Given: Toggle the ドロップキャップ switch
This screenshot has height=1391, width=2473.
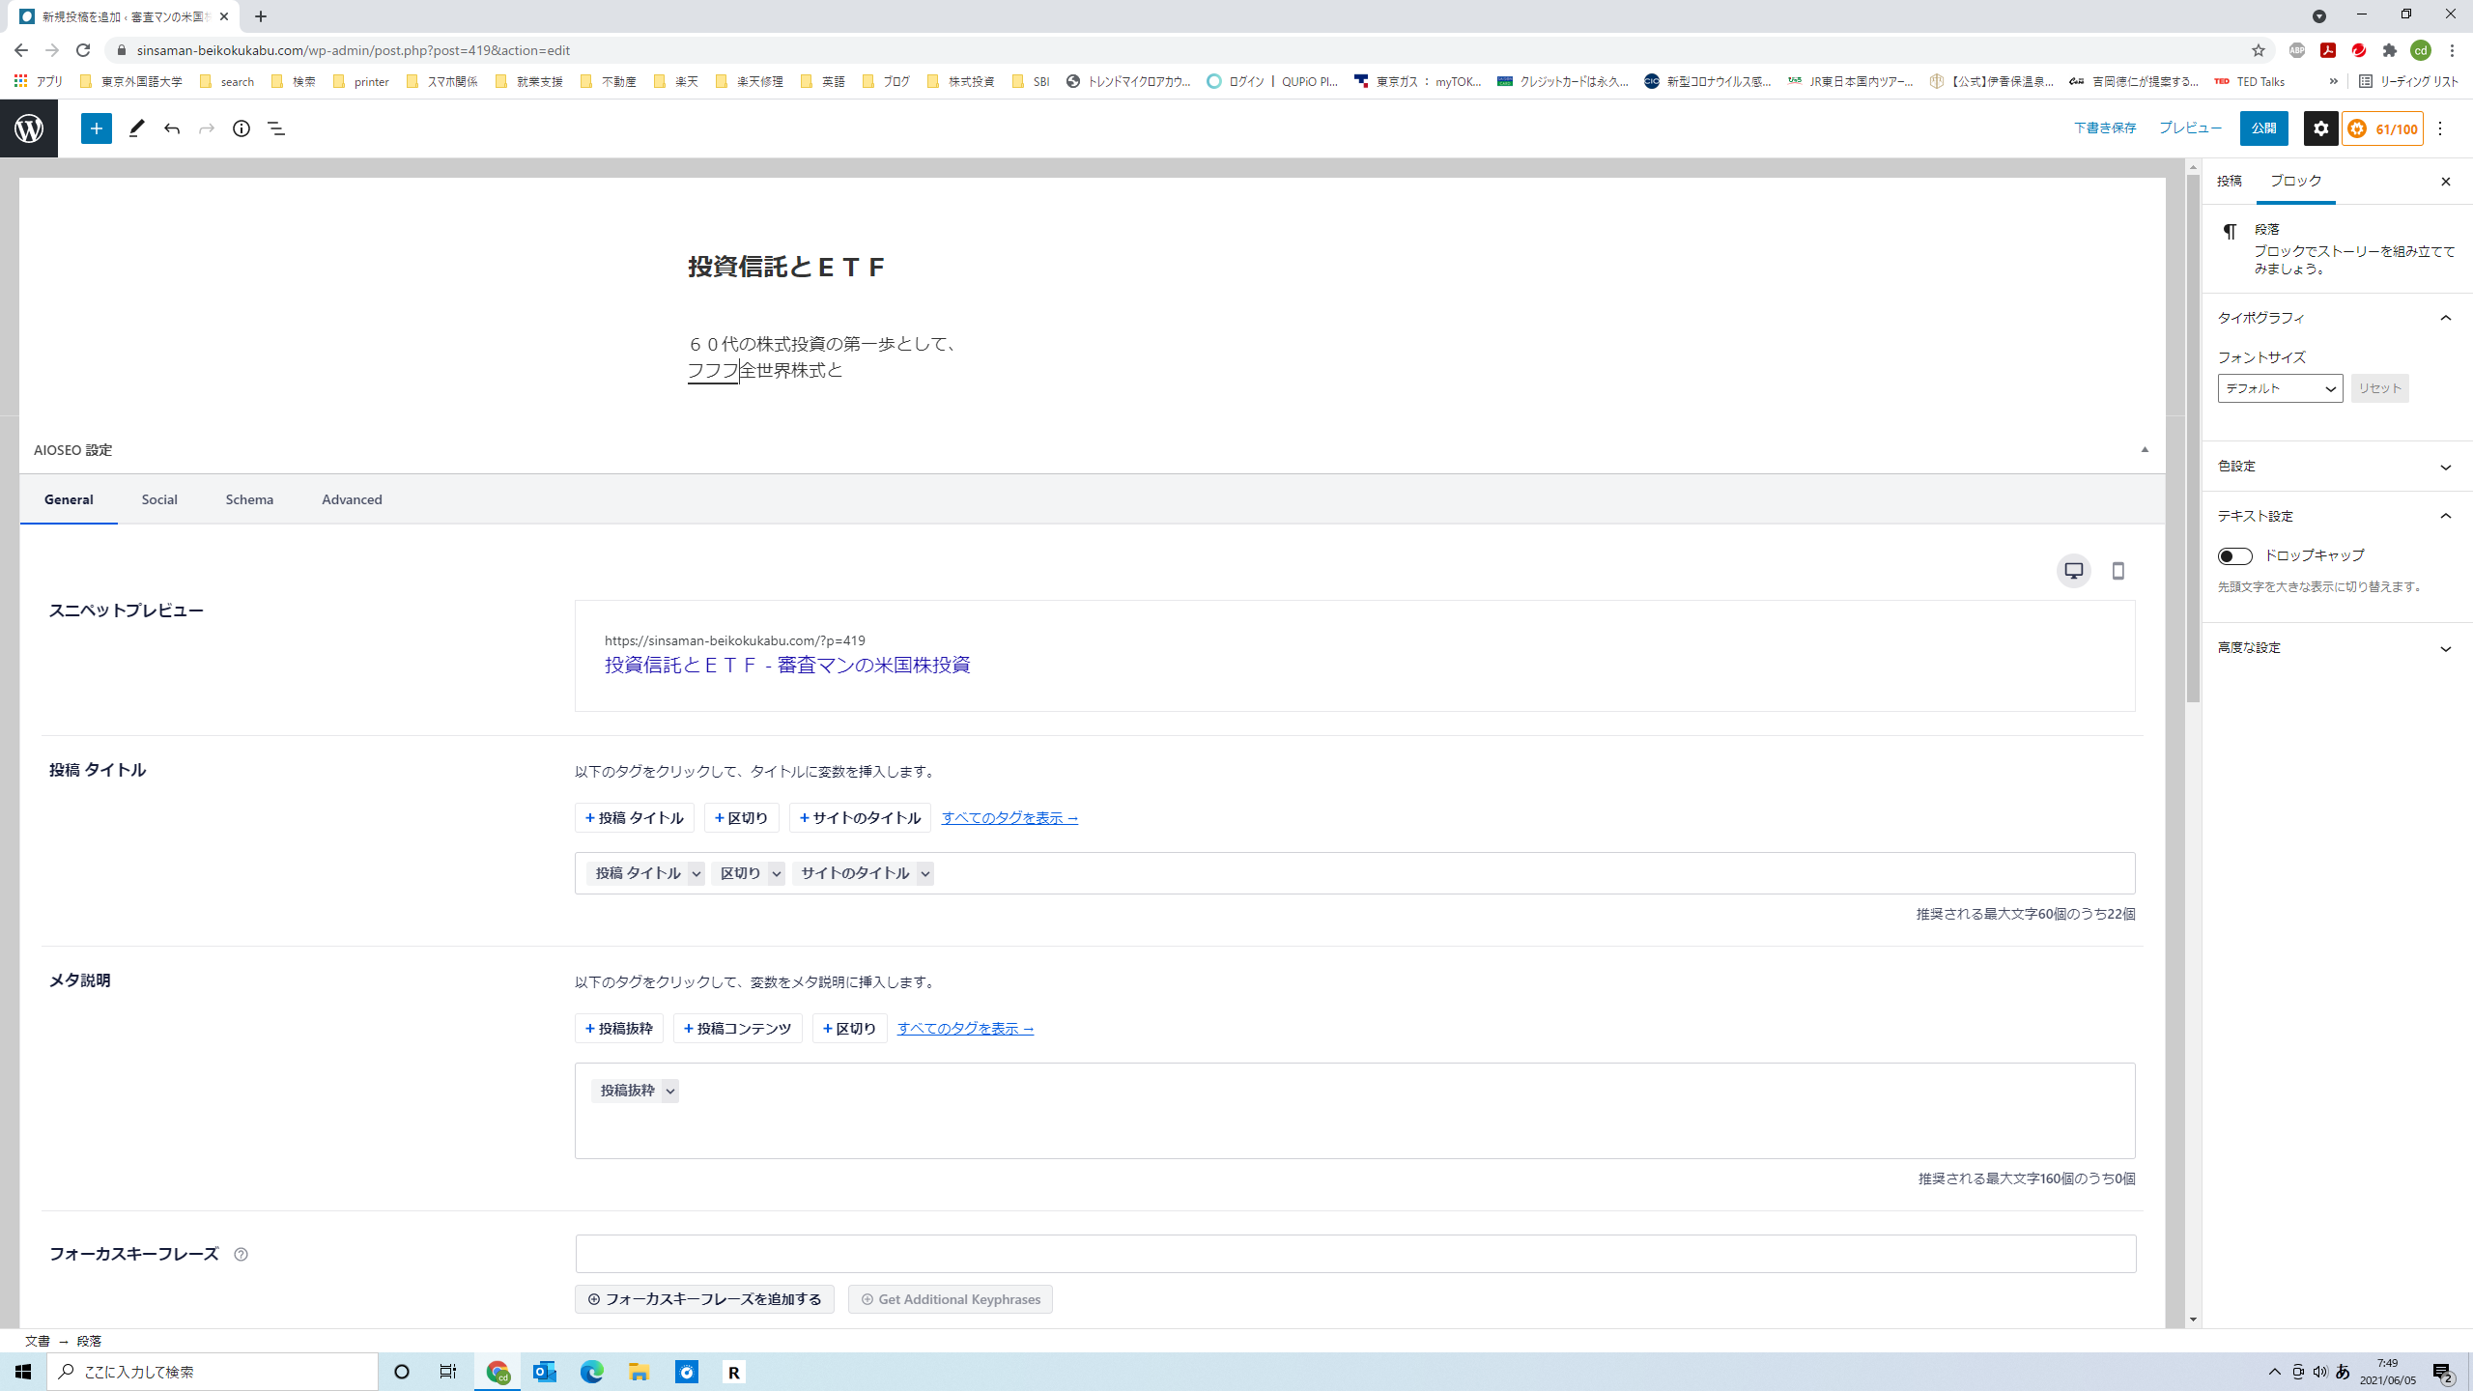Looking at the screenshot, I should (2234, 555).
